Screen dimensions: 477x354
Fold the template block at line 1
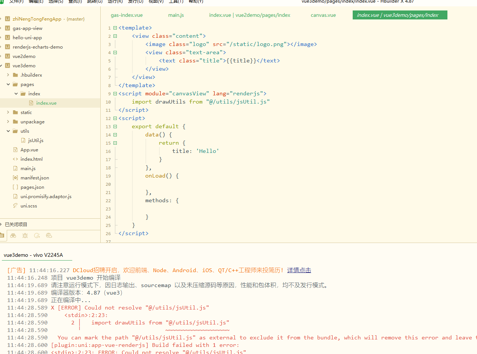pos(115,28)
